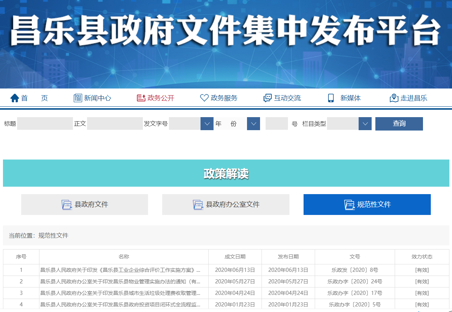Screen dimensions: 452x312
Task: Click the newspaper icon for 新闻中心
Action: (77, 98)
